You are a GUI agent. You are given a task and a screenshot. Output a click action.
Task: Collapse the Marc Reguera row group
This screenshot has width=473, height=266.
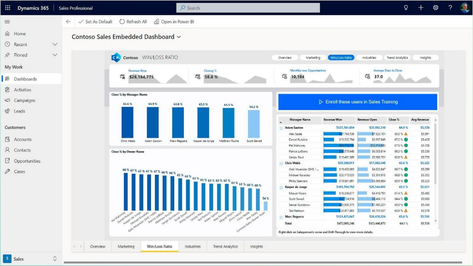pos(281,217)
